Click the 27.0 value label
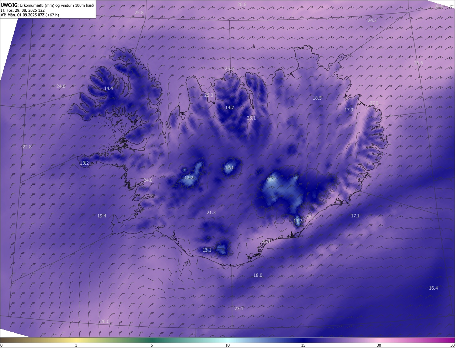The image size is (455, 348). coord(374,103)
